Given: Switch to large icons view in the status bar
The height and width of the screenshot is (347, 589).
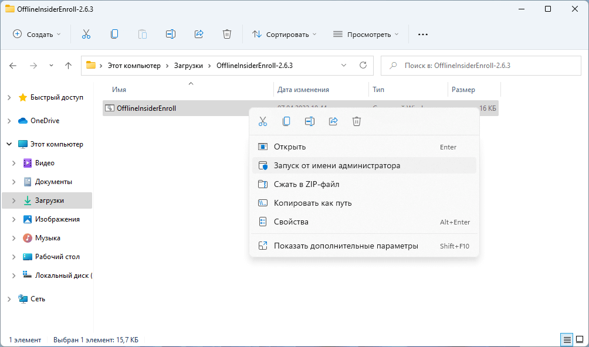Looking at the screenshot, I should tap(580, 340).
